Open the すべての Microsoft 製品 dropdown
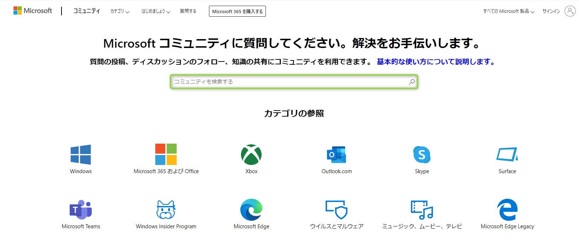Viewport: 579px width, 251px height. (509, 11)
